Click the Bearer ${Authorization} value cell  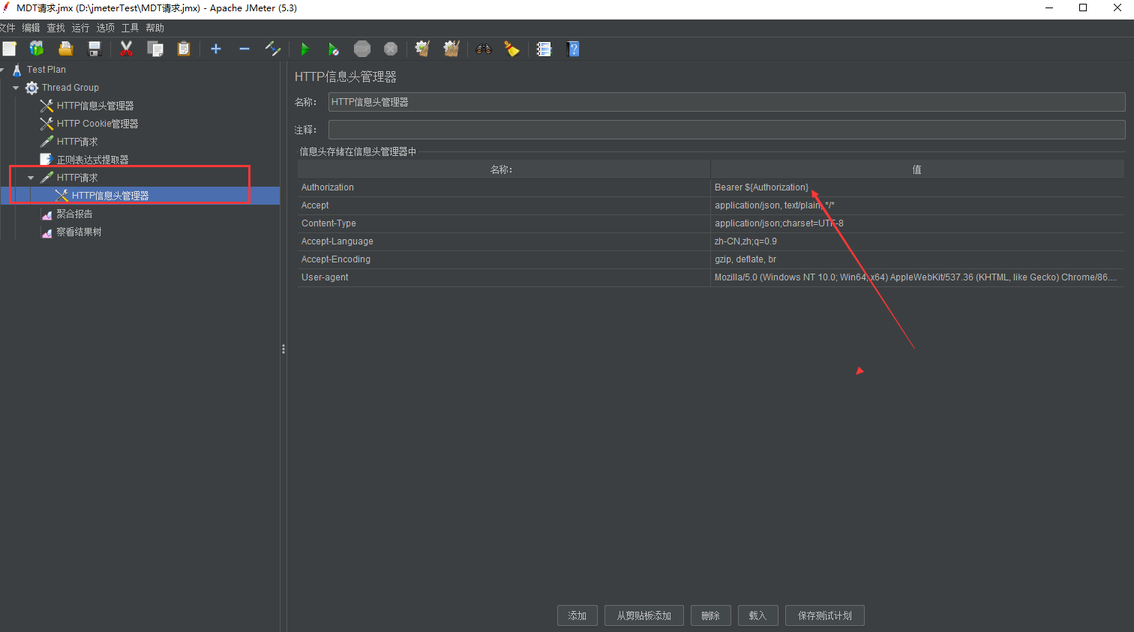point(917,187)
